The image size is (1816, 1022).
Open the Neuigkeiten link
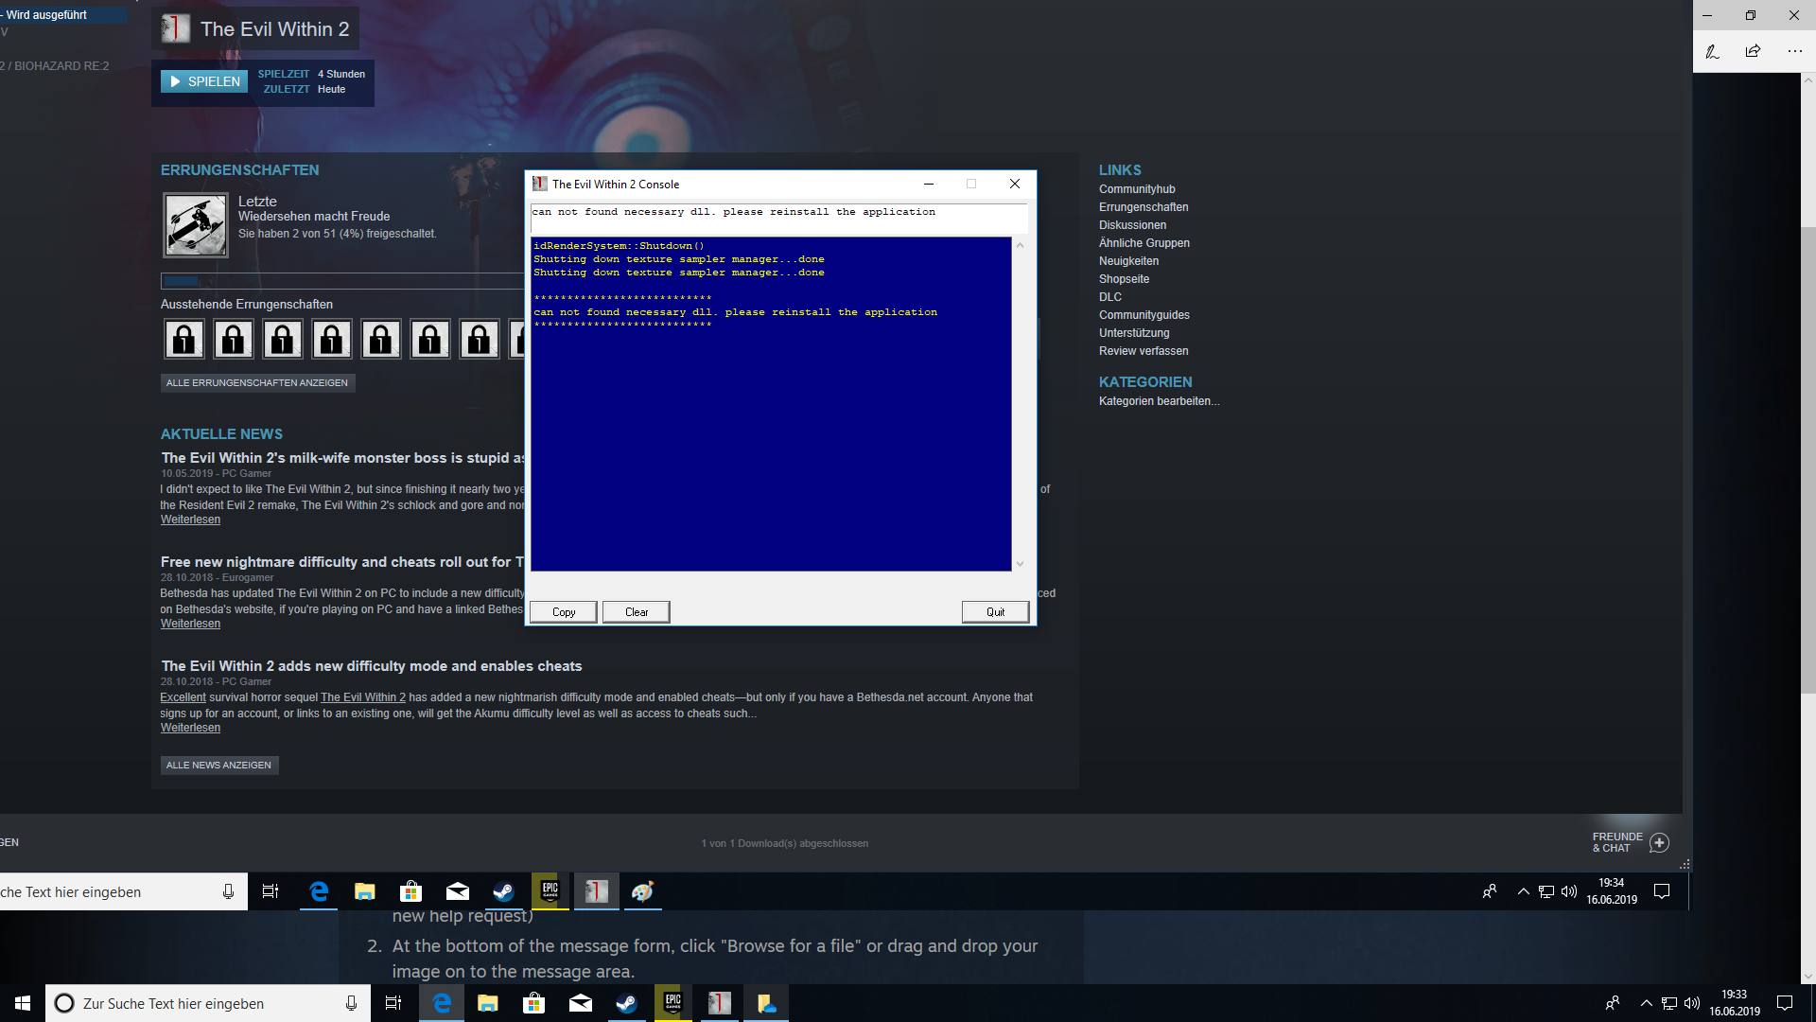(x=1128, y=261)
